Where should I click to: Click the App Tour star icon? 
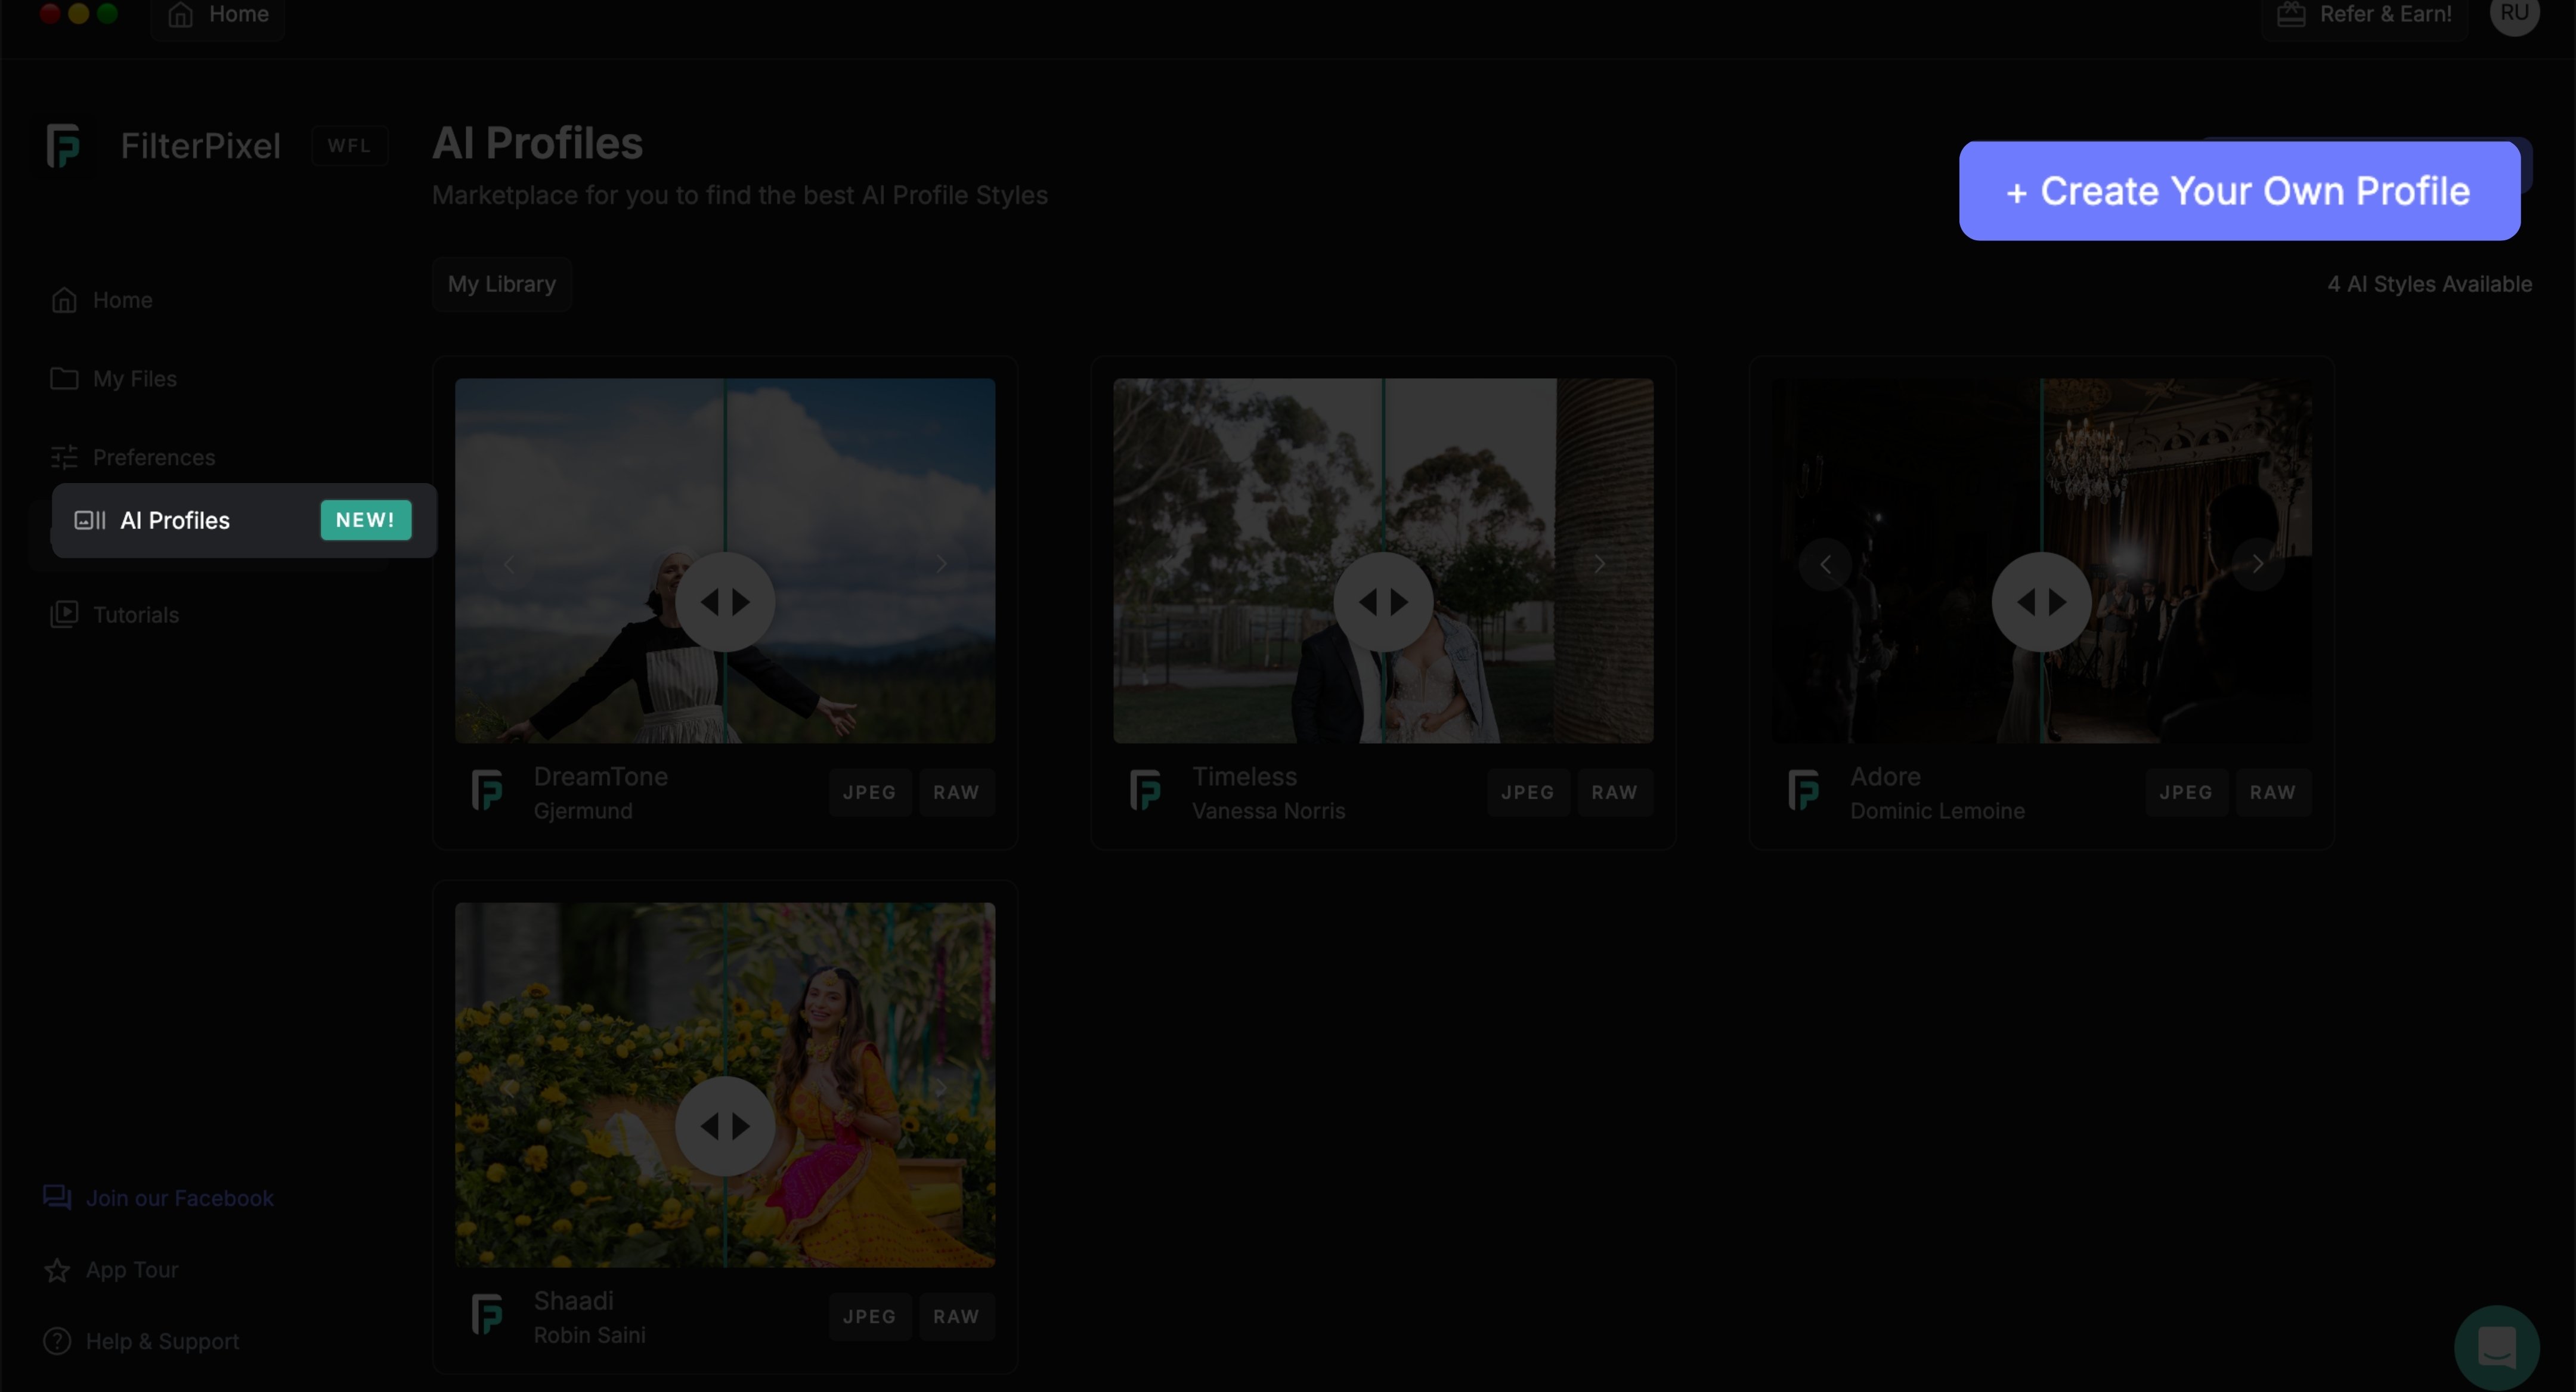57,1270
